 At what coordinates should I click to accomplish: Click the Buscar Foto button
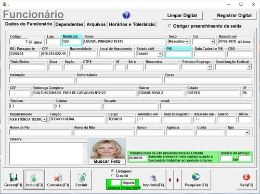[107, 161]
